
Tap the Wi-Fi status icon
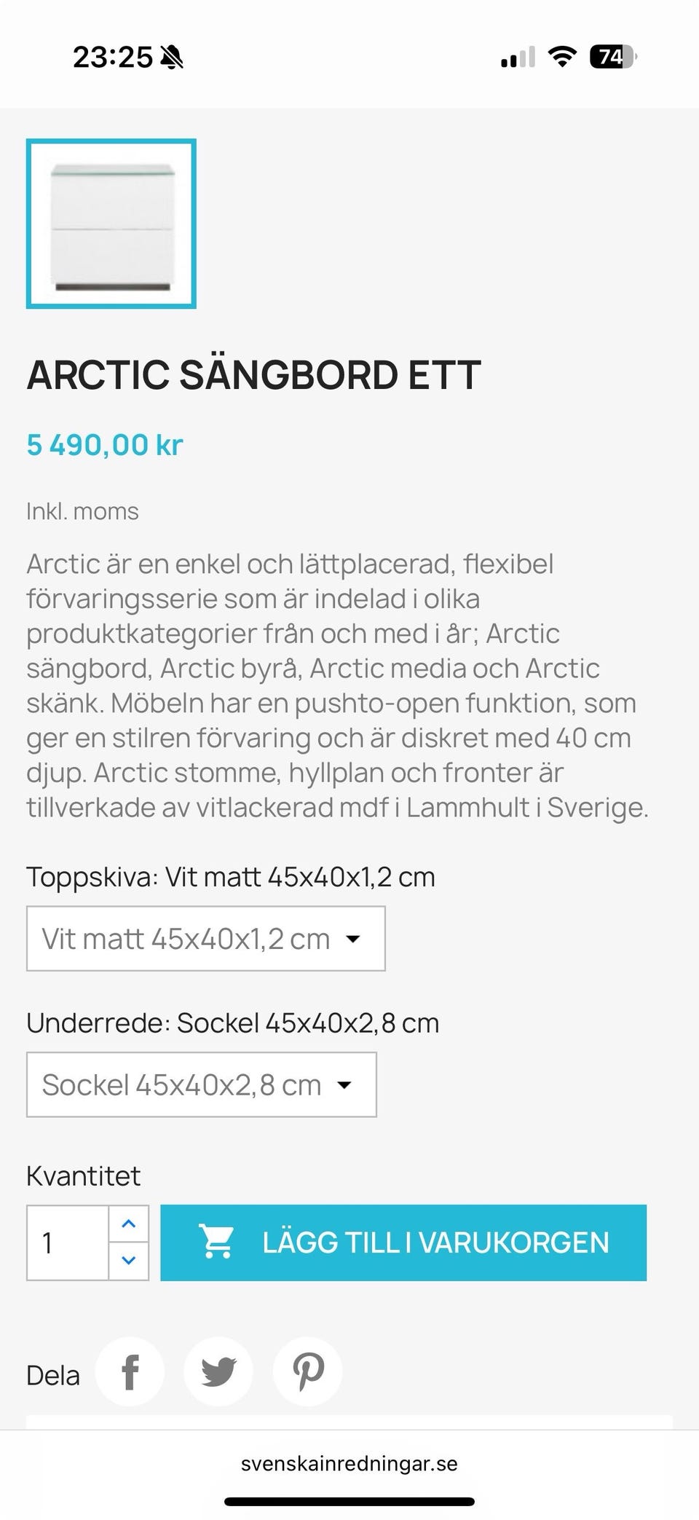[x=561, y=56]
